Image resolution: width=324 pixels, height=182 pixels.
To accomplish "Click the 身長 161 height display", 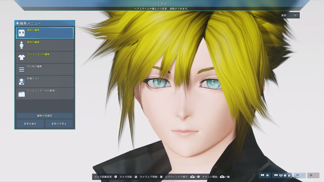I will pyautogui.click(x=290, y=15).
